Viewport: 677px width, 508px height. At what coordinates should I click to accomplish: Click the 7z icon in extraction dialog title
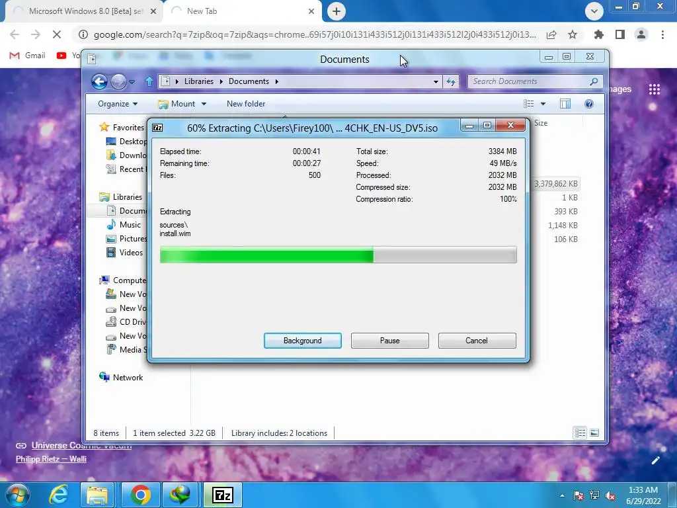(x=157, y=128)
